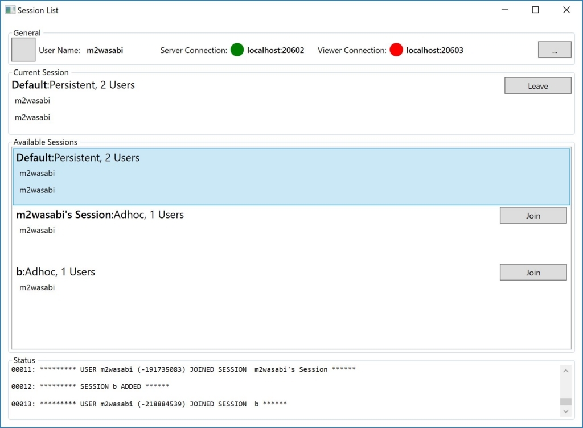This screenshot has width=583, height=428.
Task: Minimize the Session List window
Action: [x=504, y=10]
